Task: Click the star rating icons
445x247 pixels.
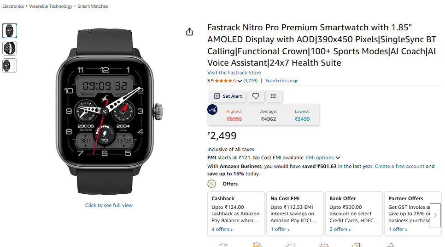Action: pos(225,81)
